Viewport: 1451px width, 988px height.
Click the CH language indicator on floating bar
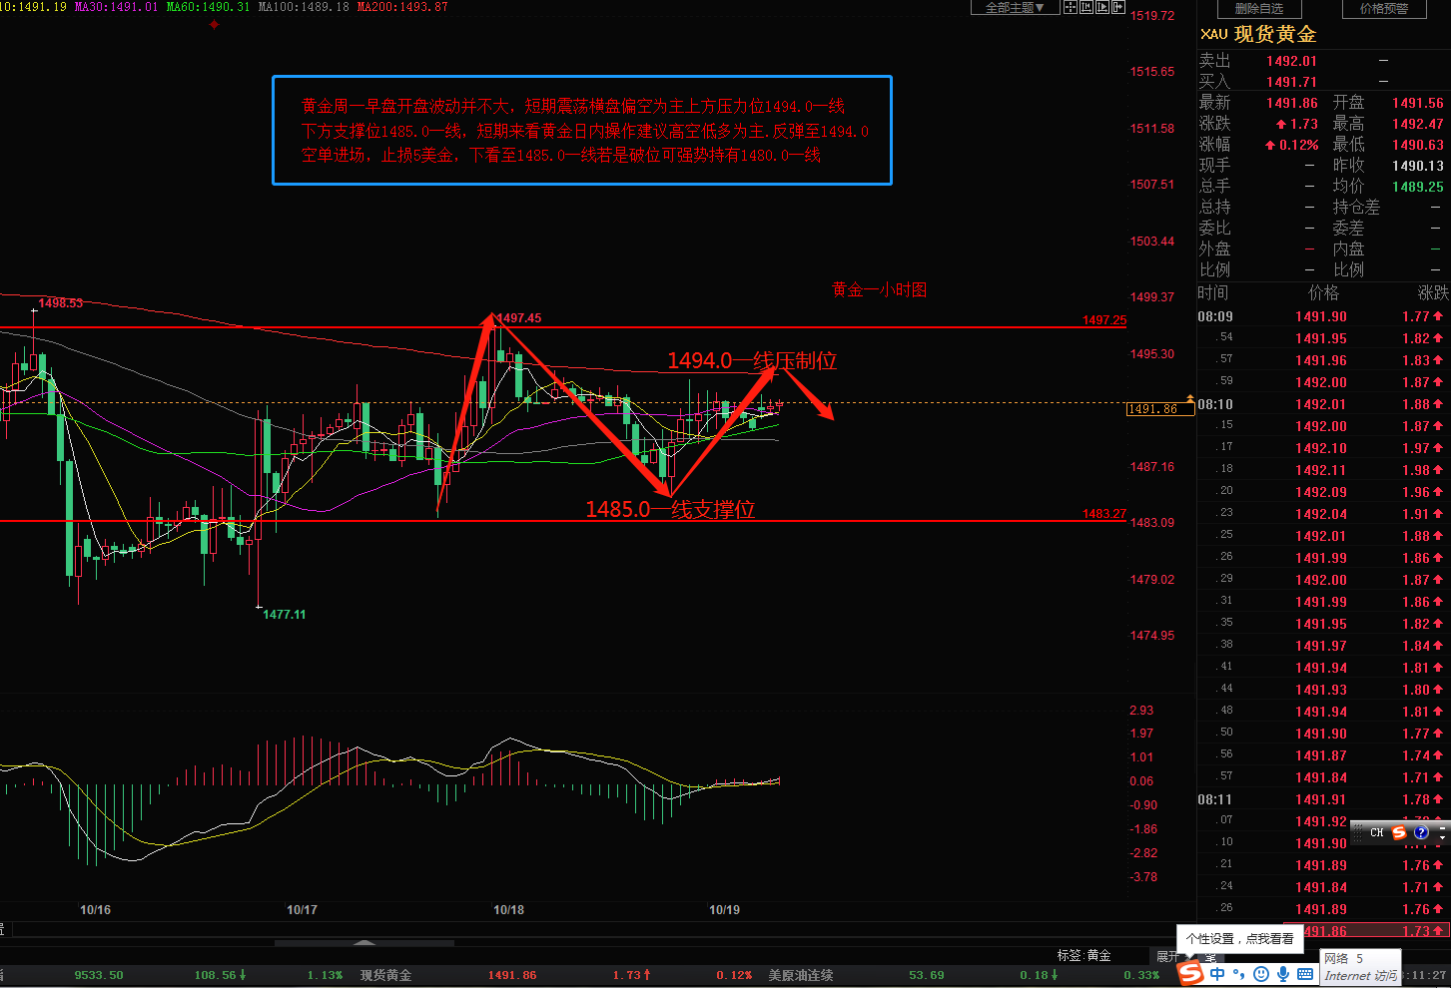coord(1376,832)
